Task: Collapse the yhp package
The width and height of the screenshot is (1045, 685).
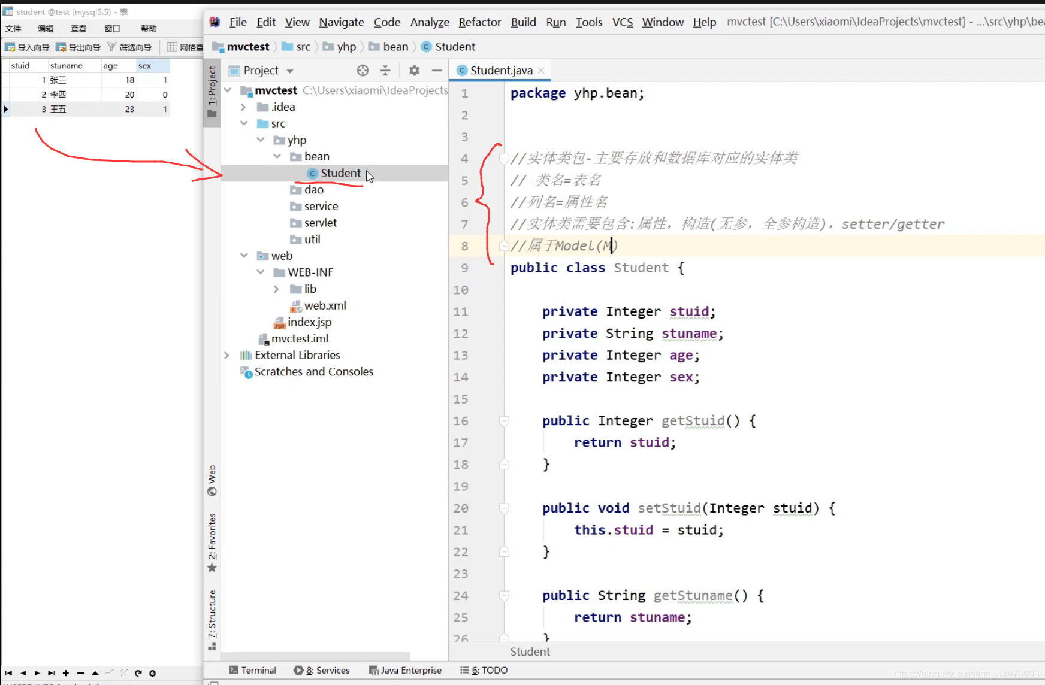Action: click(x=261, y=140)
